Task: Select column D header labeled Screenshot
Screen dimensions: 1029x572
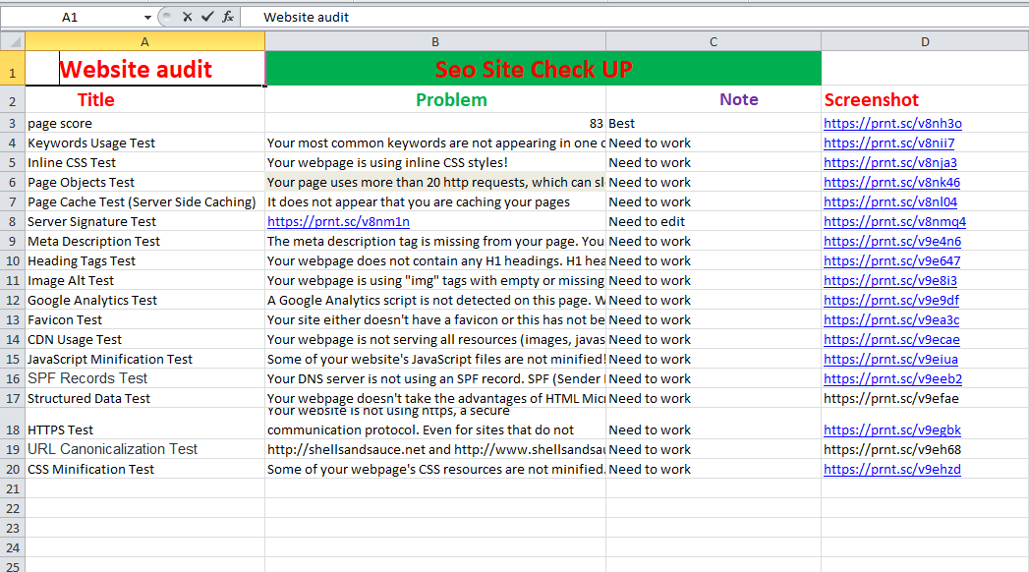Action: (924, 40)
